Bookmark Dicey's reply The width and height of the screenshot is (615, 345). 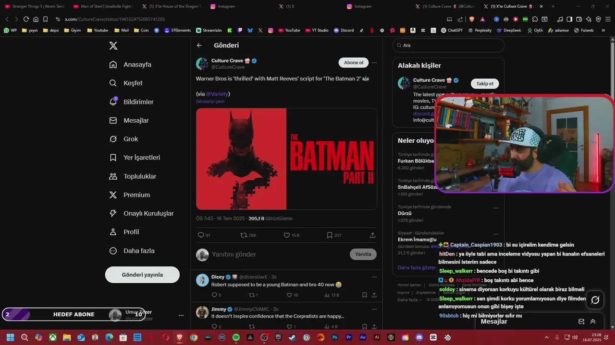(365, 295)
